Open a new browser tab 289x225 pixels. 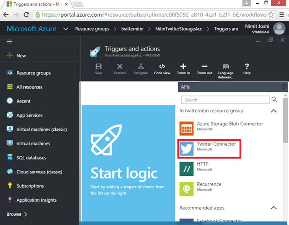point(78,4)
